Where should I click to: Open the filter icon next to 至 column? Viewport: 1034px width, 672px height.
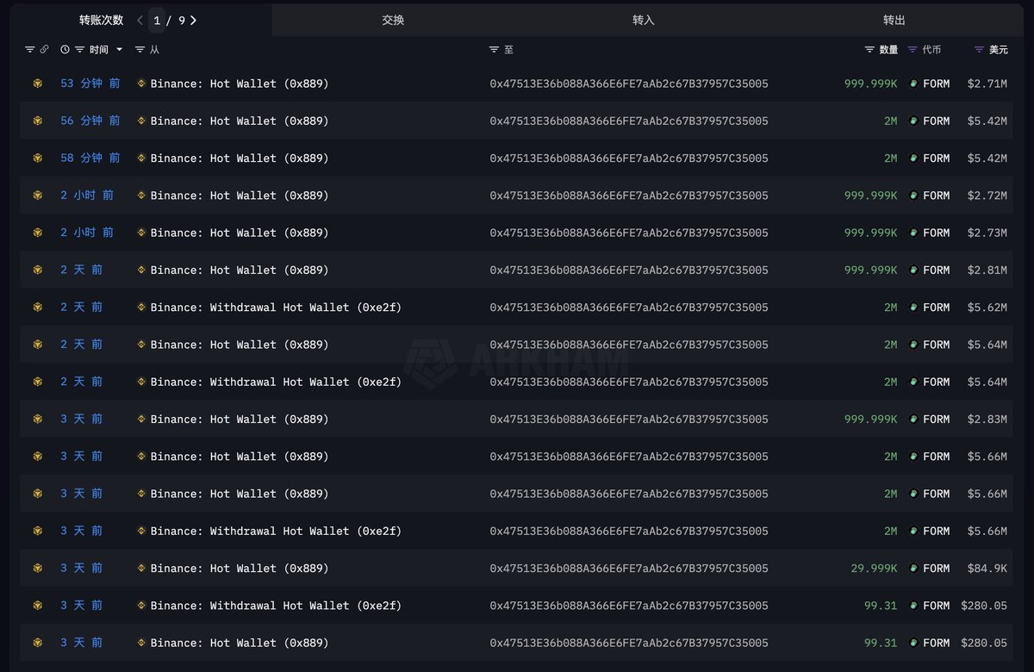pos(494,50)
